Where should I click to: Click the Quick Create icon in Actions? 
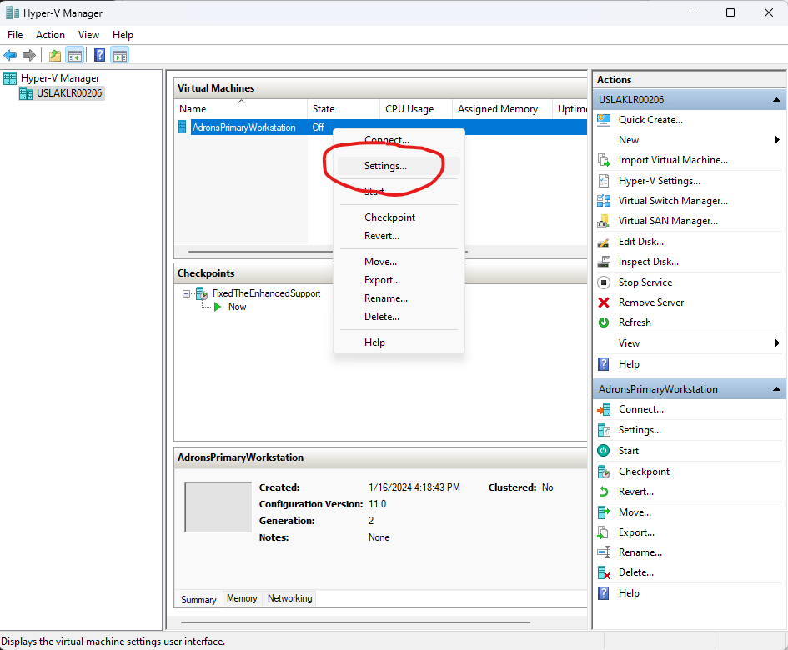pyautogui.click(x=604, y=119)
